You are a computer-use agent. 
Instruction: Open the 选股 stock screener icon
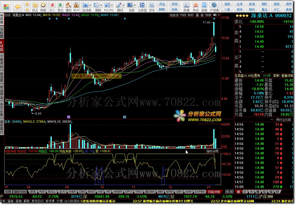pos(130,5)
